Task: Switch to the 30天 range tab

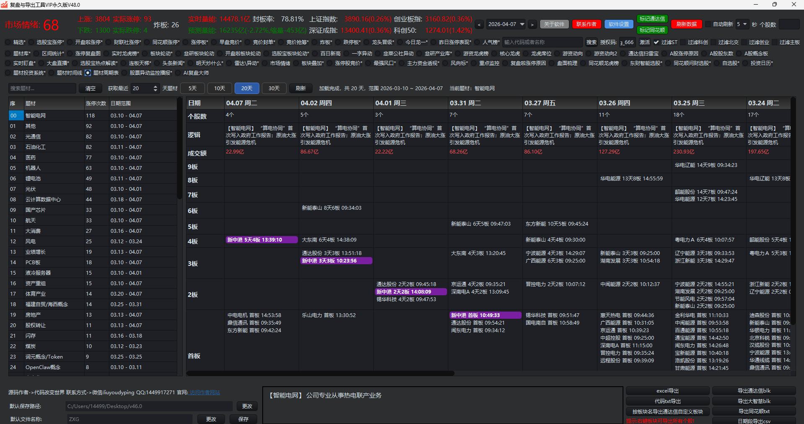Action: pos(274,88)
